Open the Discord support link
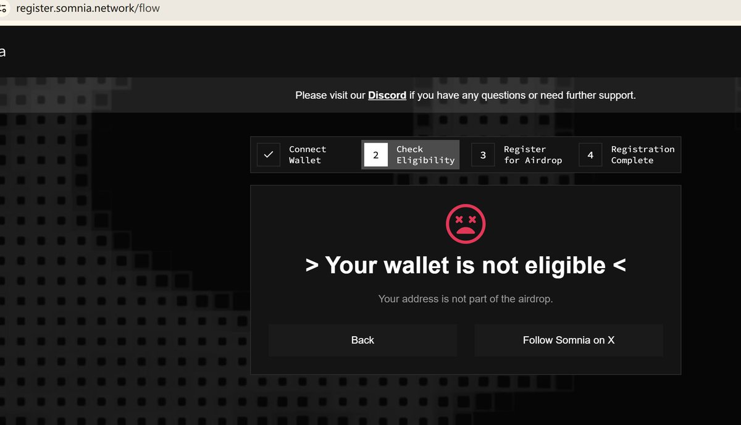 point(387,95)
